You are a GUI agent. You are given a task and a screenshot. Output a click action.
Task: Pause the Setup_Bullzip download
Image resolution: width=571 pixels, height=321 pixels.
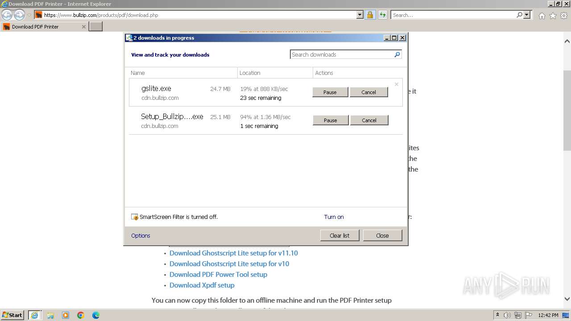331,120
